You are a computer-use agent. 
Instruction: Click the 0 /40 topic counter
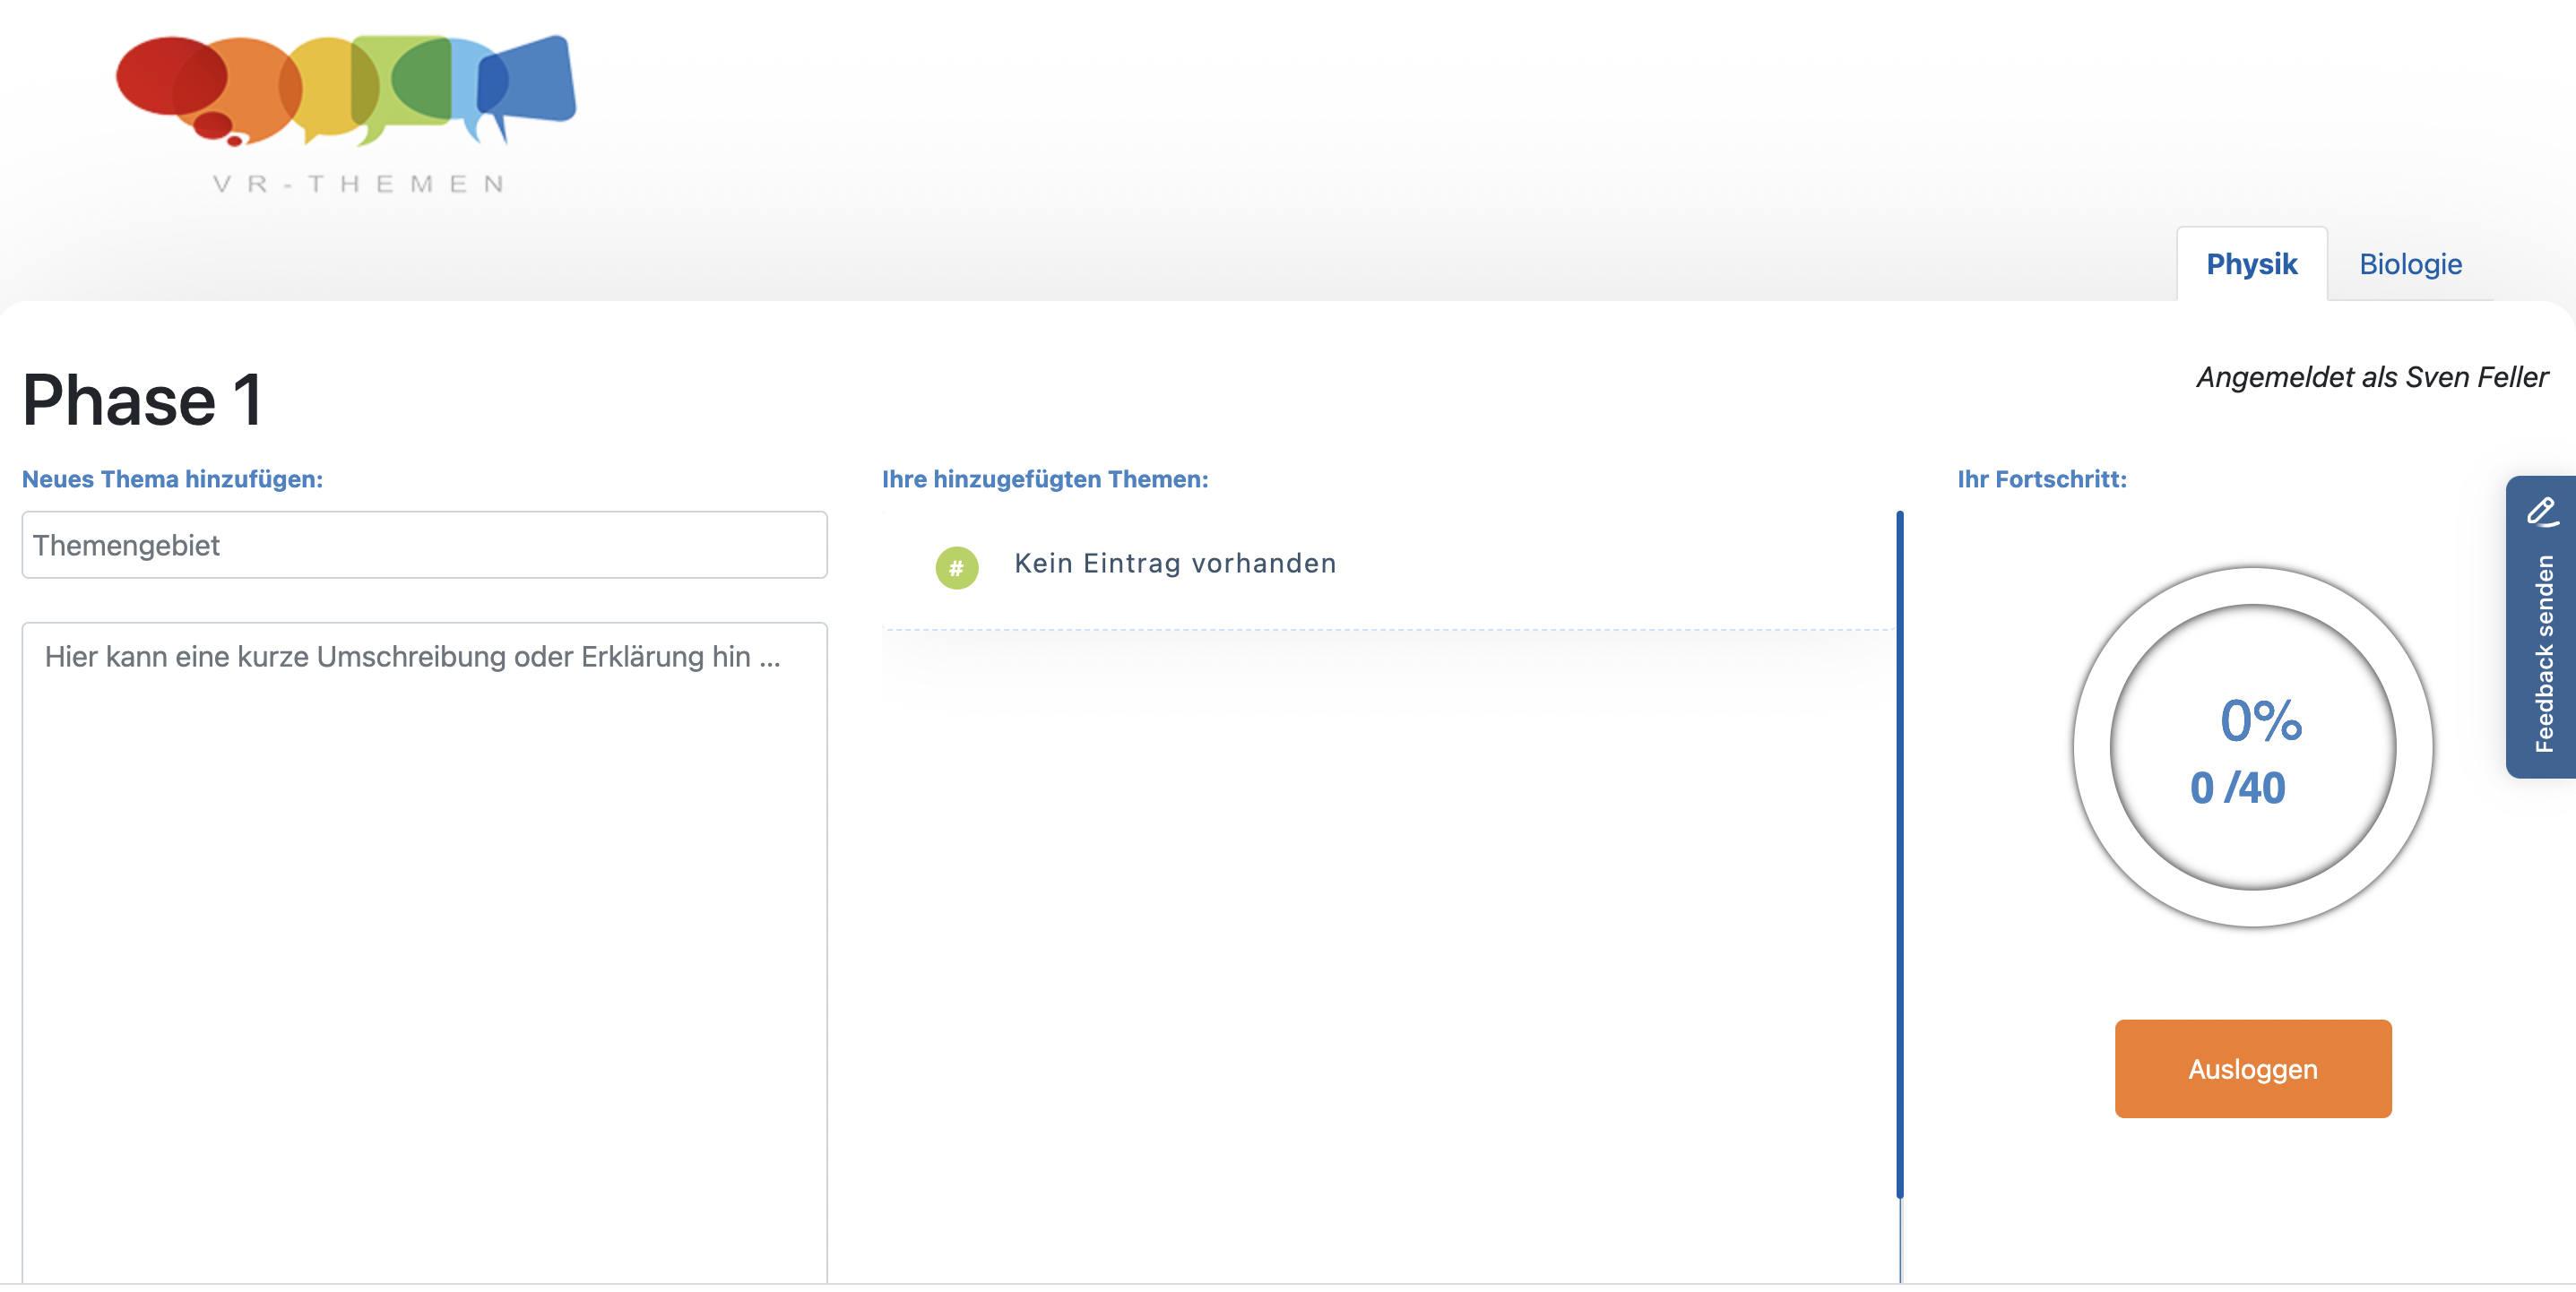[x=2238, y=788]
